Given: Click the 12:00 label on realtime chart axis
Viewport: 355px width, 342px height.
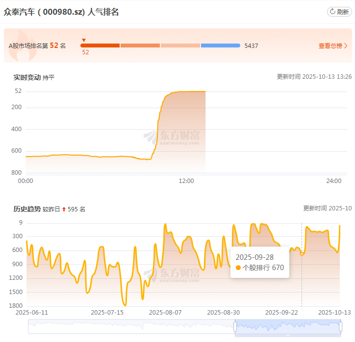Looking at the screenshot, I should [186, 181].
